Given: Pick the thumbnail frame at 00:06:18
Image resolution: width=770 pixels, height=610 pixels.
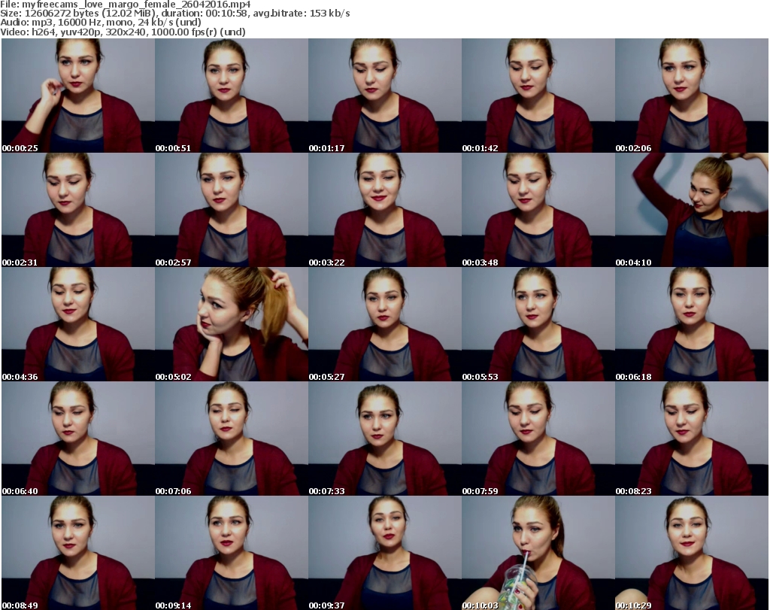Looking at the screenshot, I should (692, 324).
